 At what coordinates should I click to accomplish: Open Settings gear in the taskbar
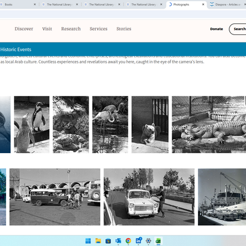click(x=148, y=240)
